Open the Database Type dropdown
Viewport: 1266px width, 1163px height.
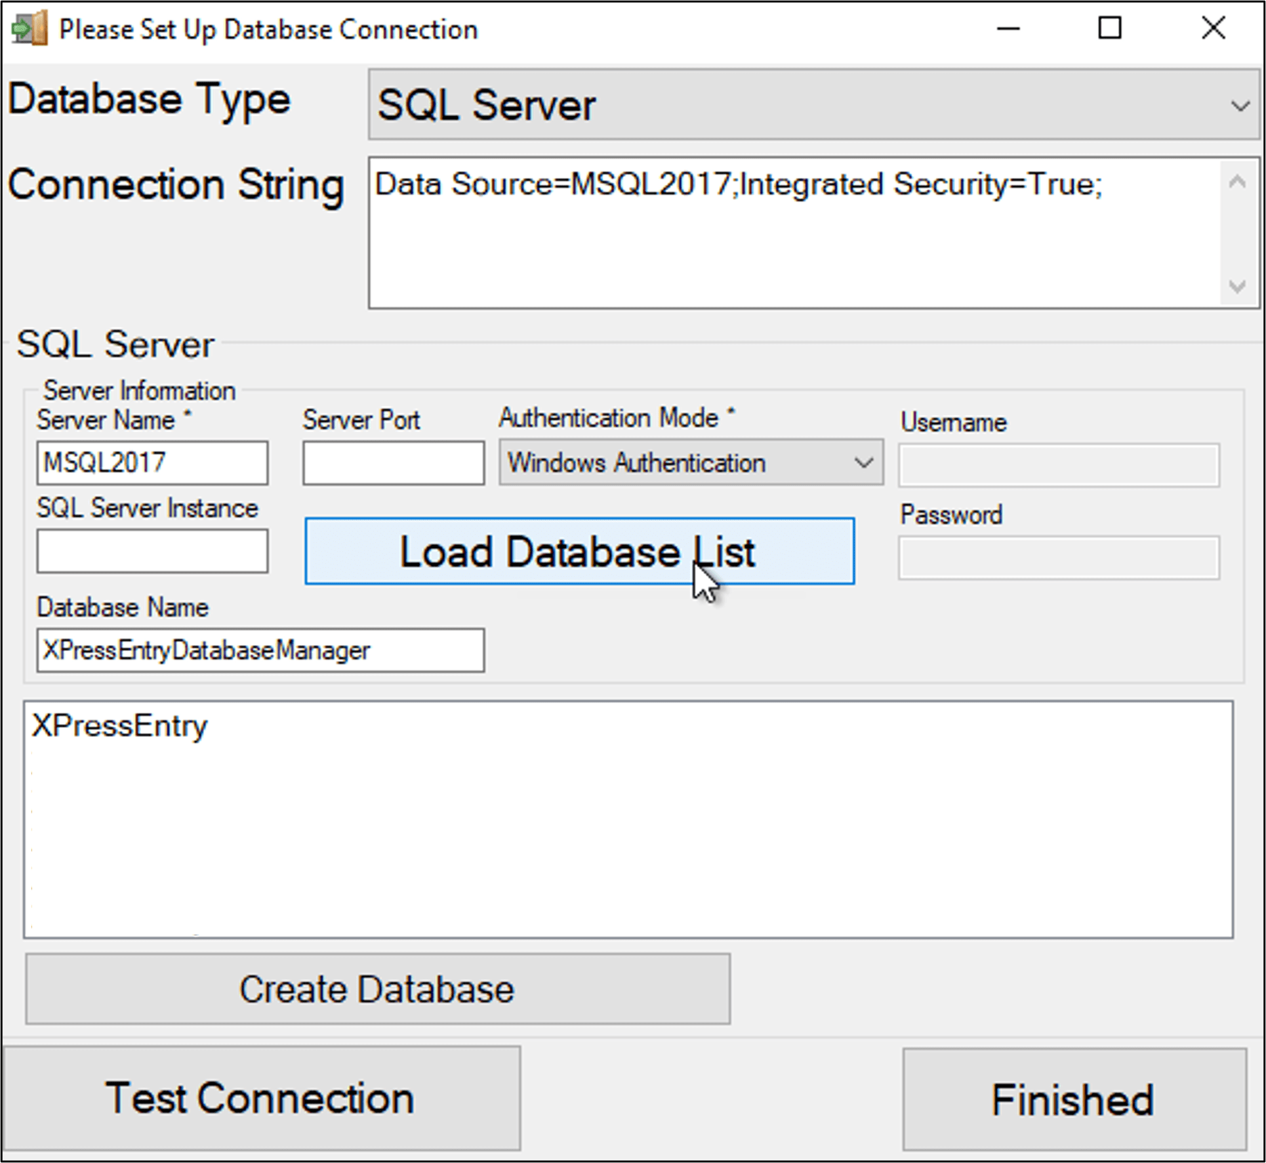tap(813, 105)
